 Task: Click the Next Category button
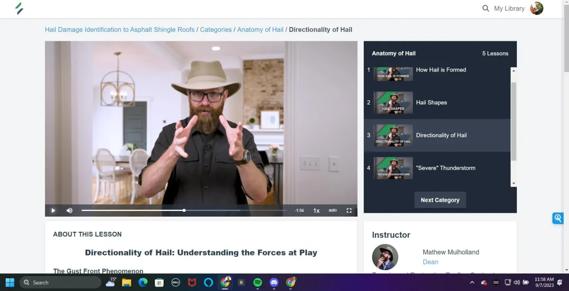tap(440, 200)
